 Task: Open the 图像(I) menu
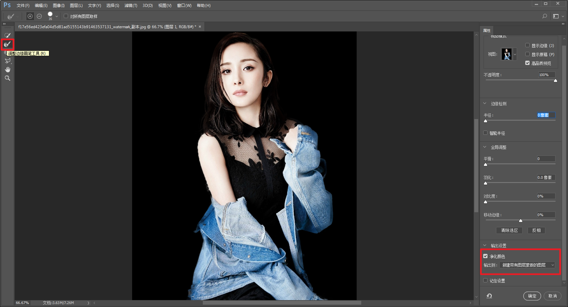click(59, 6)
